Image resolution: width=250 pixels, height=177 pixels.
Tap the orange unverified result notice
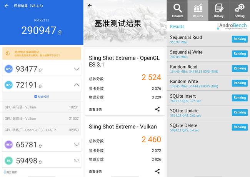tap(42, 53)
